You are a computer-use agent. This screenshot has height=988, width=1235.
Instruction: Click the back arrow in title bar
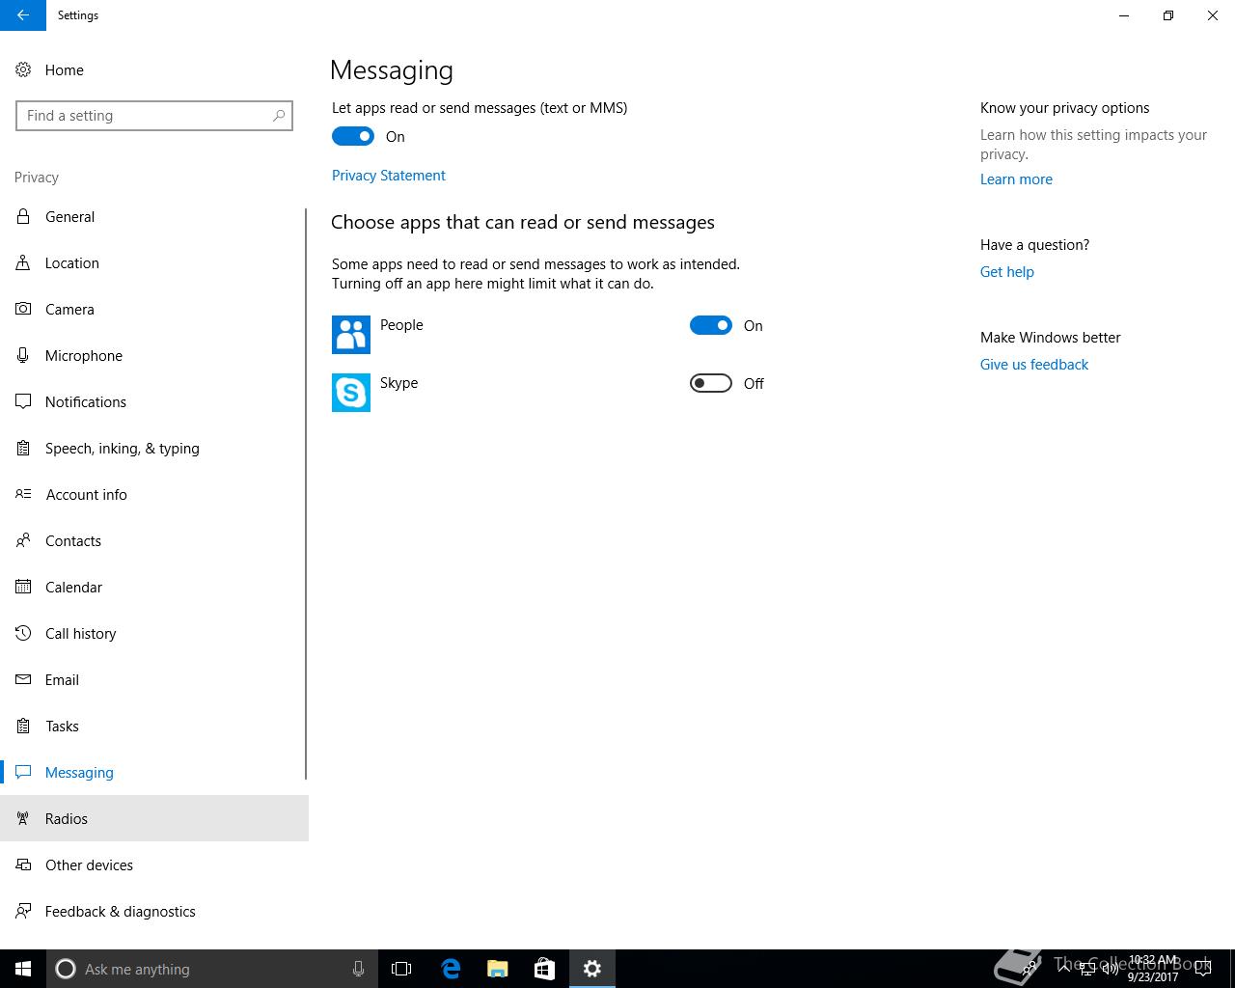pyautogui.click(x=22, y=15)
